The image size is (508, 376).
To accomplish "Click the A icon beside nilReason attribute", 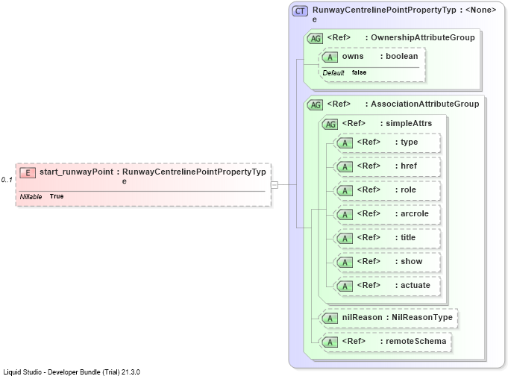I will pos(330,319).
